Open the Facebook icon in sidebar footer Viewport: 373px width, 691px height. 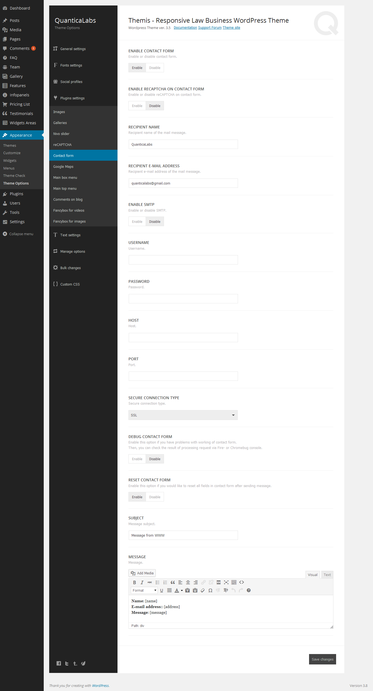[59, 663]
